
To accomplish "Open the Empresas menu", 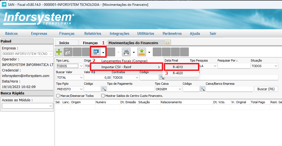I will click(39, 33).
